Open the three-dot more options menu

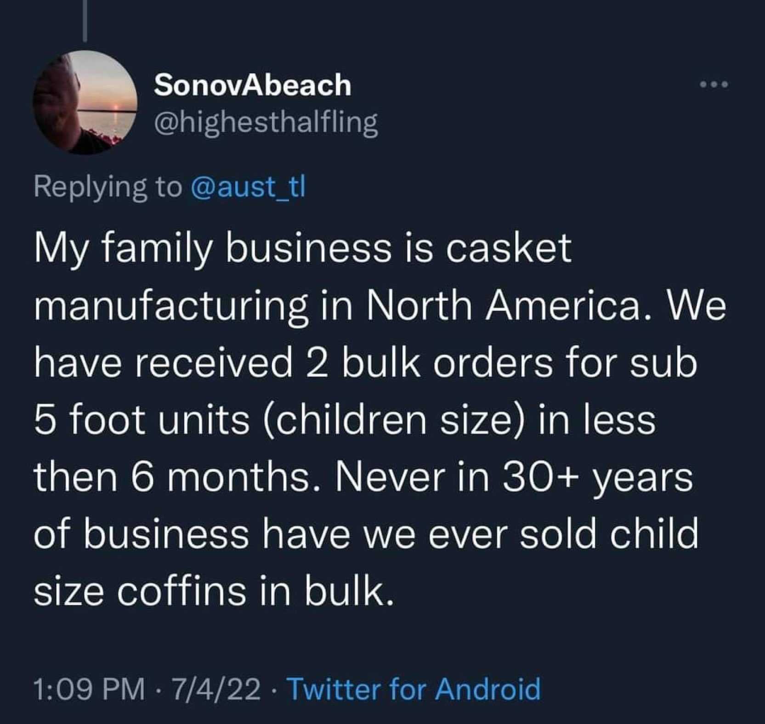click(x=714, y=85)
